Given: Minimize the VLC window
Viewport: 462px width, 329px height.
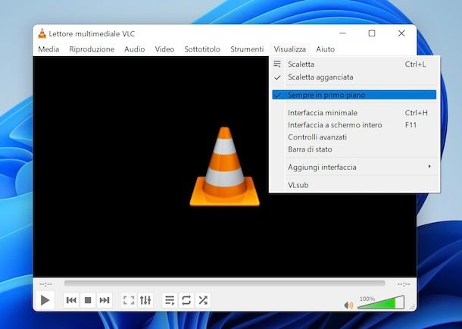Looking at the screenshot, I should (x=342, y=33).
